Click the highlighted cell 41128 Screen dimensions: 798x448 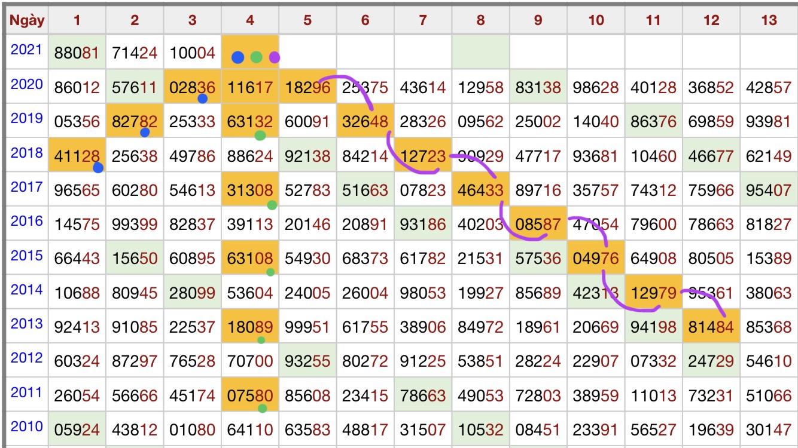77,156
